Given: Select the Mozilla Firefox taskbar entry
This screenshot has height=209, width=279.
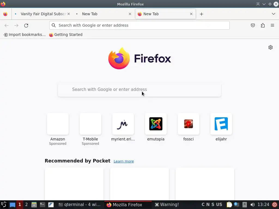Looking at the screenshot, I should click(128, 205).
